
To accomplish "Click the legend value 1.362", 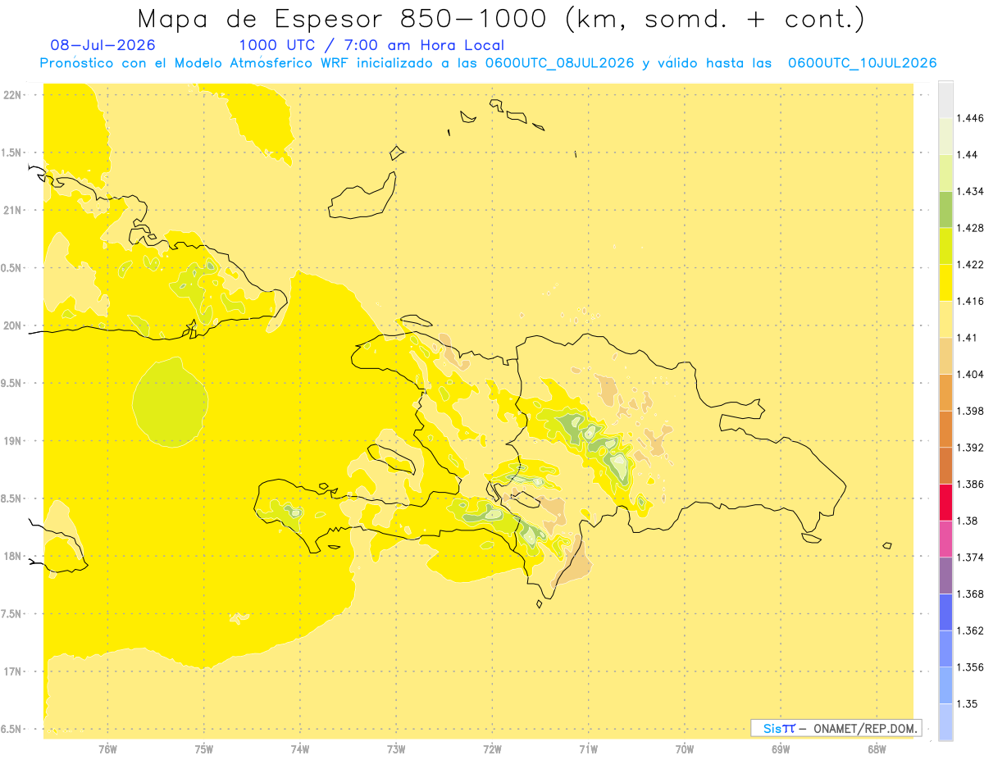I will pyautogui.click(x=971, y=630).
